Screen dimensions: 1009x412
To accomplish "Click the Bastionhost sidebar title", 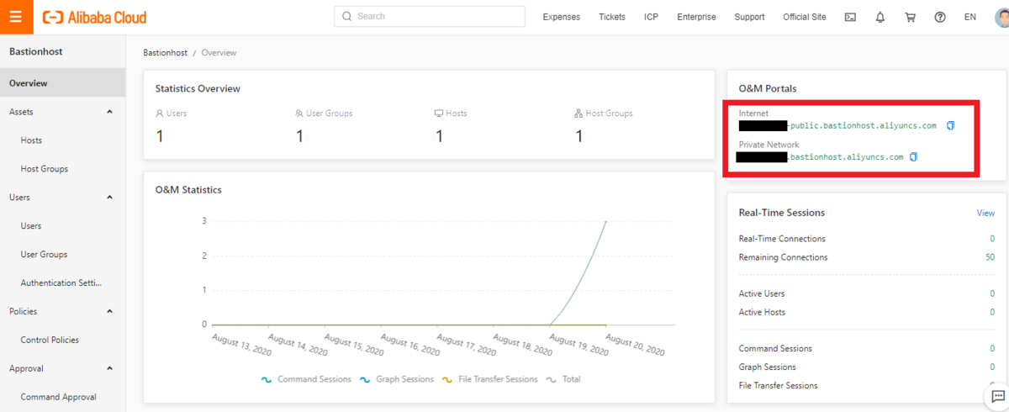I will click(x=36, y=52).
